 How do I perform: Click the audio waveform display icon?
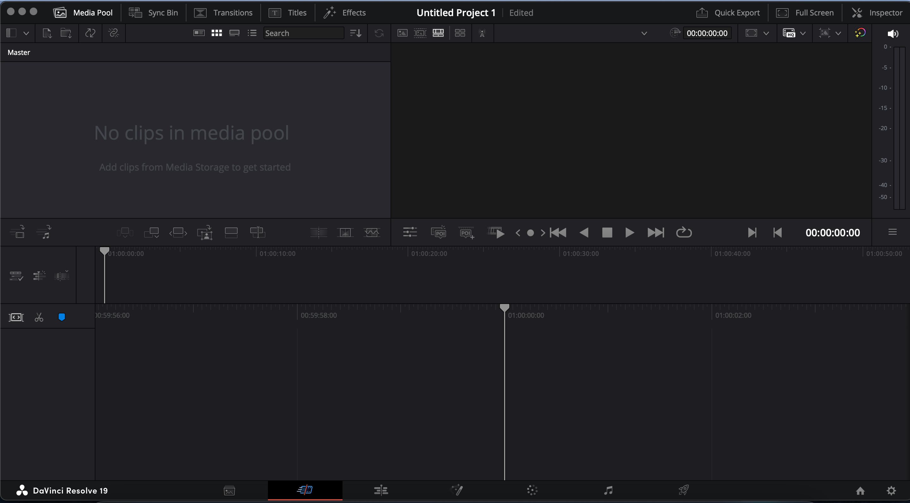pos(372,232)
